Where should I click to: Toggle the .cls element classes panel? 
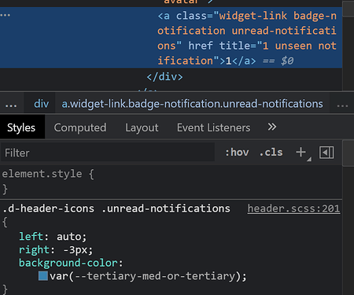271,153
